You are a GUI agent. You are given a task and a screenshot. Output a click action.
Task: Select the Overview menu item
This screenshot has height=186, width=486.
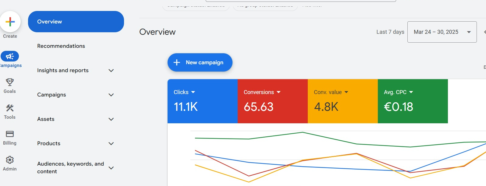(x=76, y=22)
